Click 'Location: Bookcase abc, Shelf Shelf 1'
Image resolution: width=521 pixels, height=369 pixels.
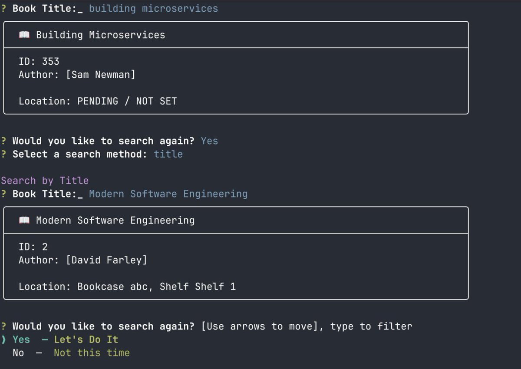pos(127,287)
